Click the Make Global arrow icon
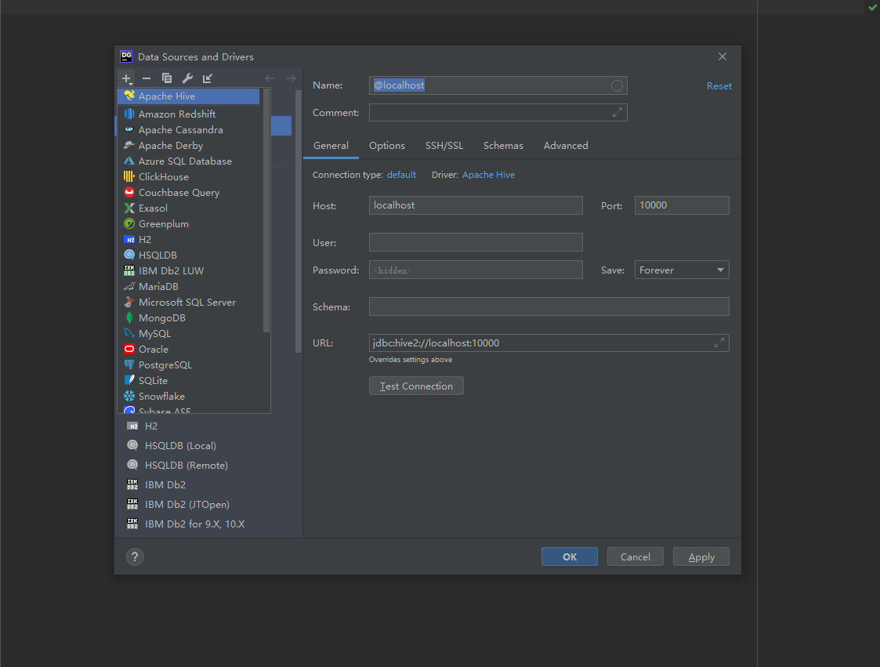This screenshot has height=667, width=880. click(x=208, y=78)
